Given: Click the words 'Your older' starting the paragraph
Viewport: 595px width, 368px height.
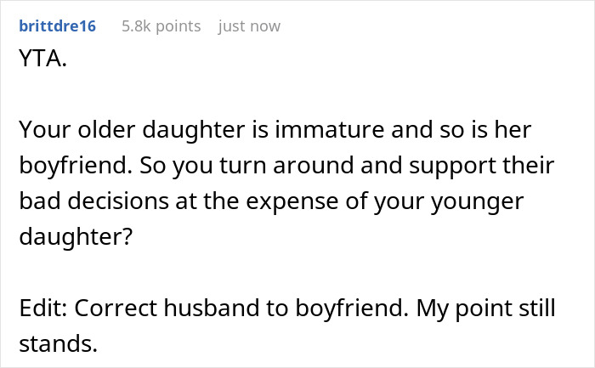Looking at the screenshot, I should tap(77, 129).
